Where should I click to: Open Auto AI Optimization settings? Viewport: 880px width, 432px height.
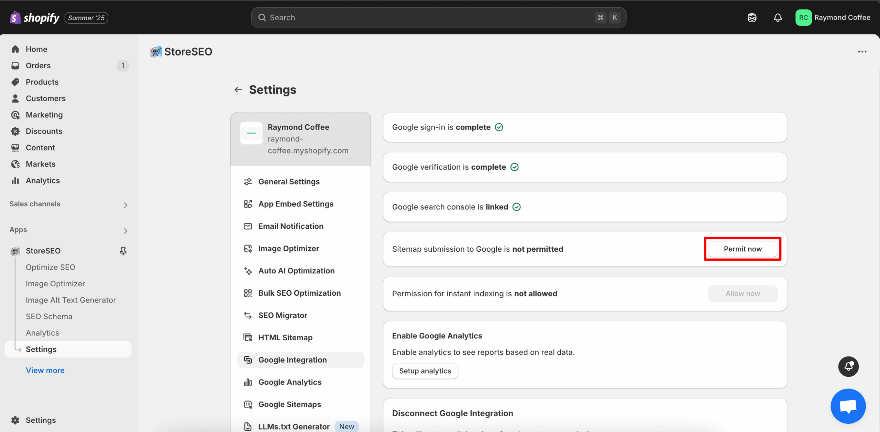tap(300, 271)
